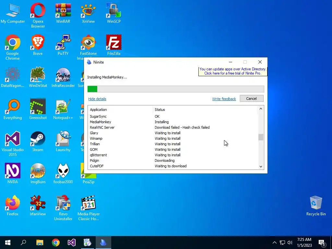
Task: Select the Winamp row in the list
Action: click(x=173, y=138)
